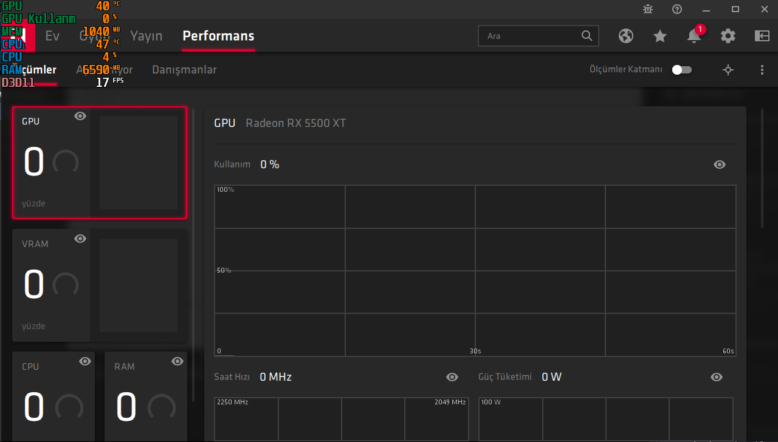Click the Ara search field
The width and height of the screenshot is (778, 442).
pos(539,36)
